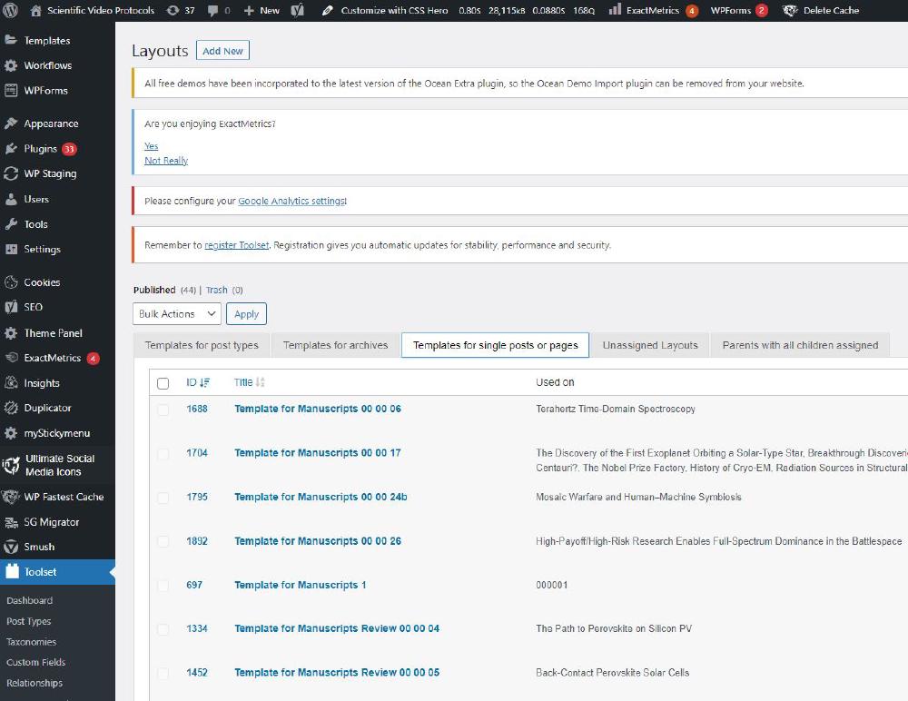The width and height of the screenshot is (908, 701).
Task: Sort the table by Title column
Action: (x=249, y=382)
